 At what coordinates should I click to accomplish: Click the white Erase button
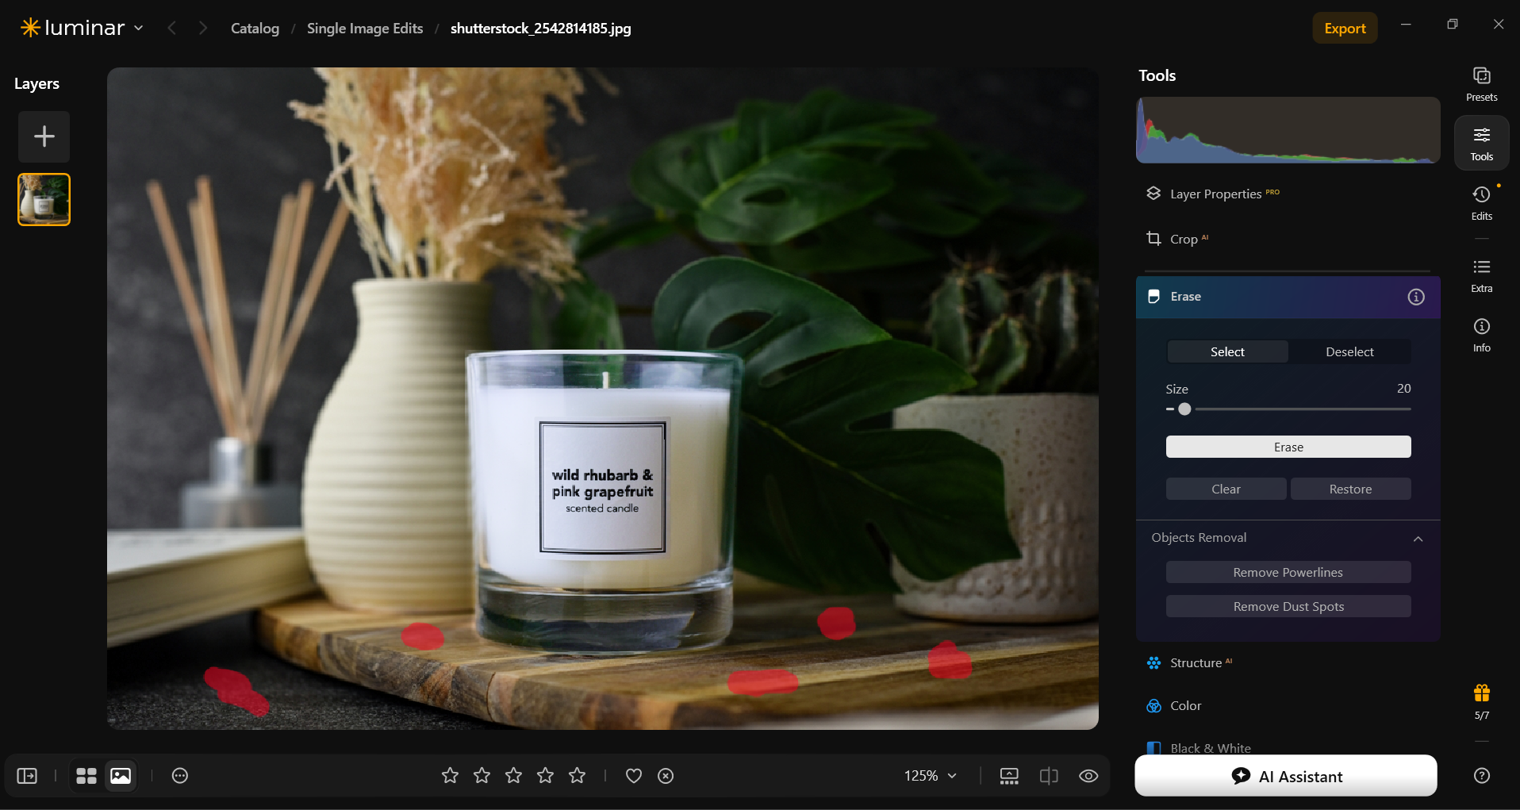point(1288,447)
